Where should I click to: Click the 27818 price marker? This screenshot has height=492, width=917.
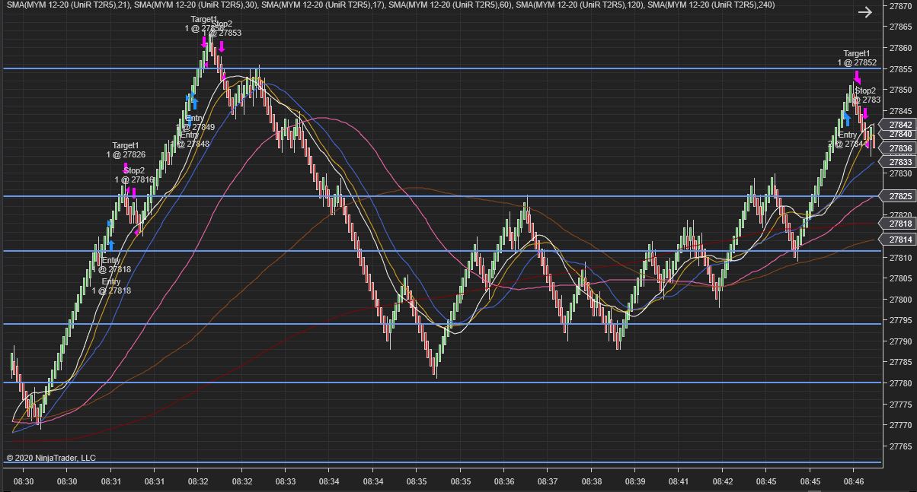pos(899,224)
